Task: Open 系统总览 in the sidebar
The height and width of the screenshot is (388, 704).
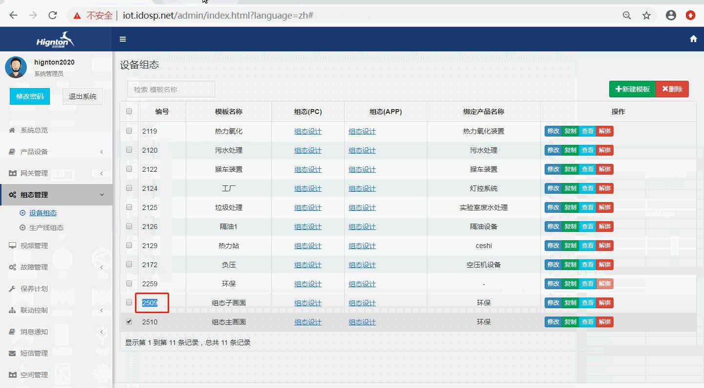Action: pos(34,130)
